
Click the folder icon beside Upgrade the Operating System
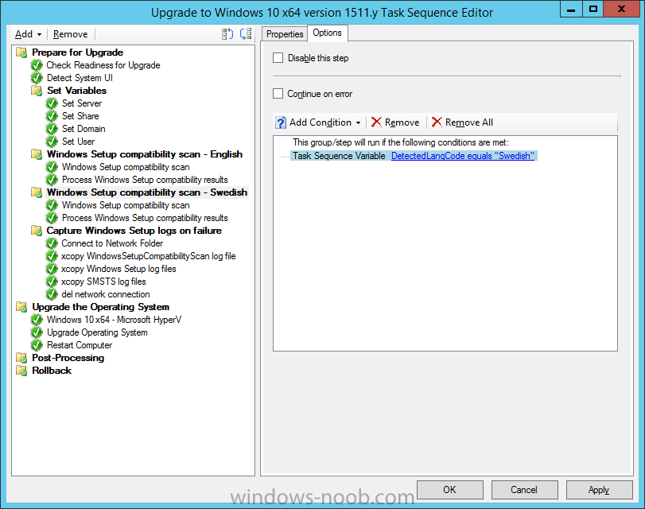[x=21, y=307]
